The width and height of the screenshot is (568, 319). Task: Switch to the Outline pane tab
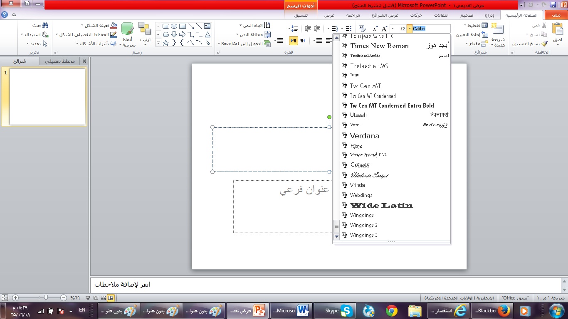coord(59,61)
